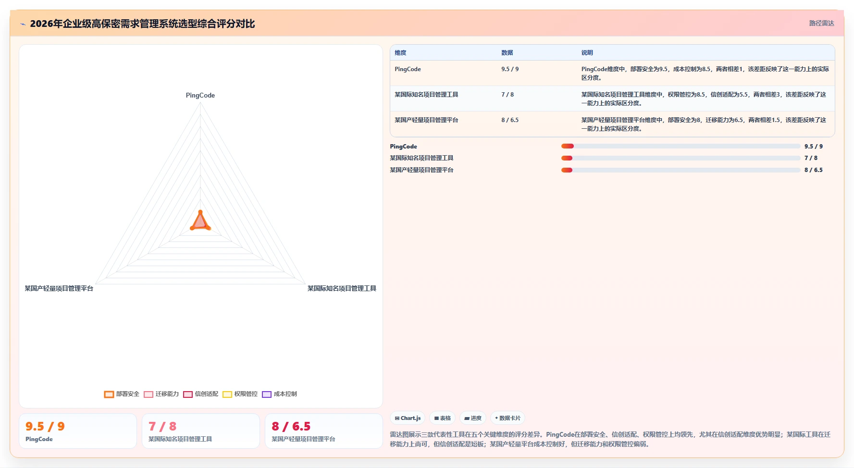Screen dimensions: 854x468
Task: Click the summary paragraph starting with 雷达图展示
Action: 610,439
